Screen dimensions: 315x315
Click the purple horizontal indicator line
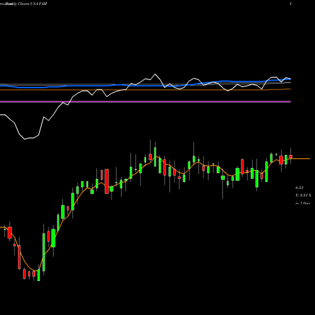pos(146,101)
